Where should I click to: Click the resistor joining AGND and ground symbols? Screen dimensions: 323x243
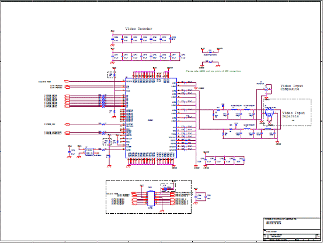coord(210,62)
